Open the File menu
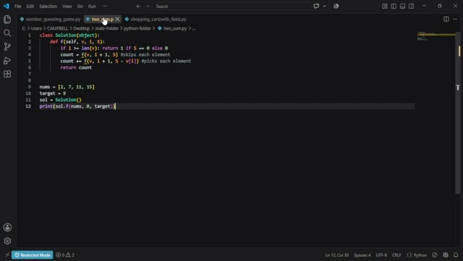Screen dimensions: 463x261 [x=18, y=6]
